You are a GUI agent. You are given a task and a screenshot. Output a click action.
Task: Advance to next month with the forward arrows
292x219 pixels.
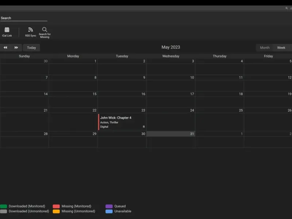tap(16, 47)
